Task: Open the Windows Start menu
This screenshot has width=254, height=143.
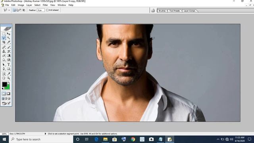Action: tap(4, 139)
